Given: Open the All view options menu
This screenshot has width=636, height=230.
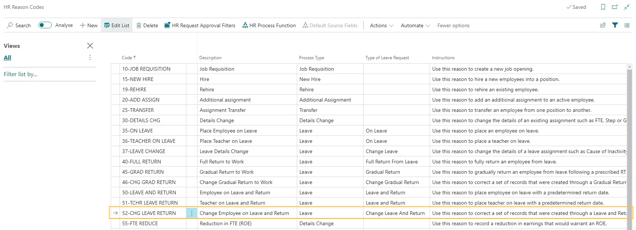Looking at the screenshot, I should tap(90, 57).
